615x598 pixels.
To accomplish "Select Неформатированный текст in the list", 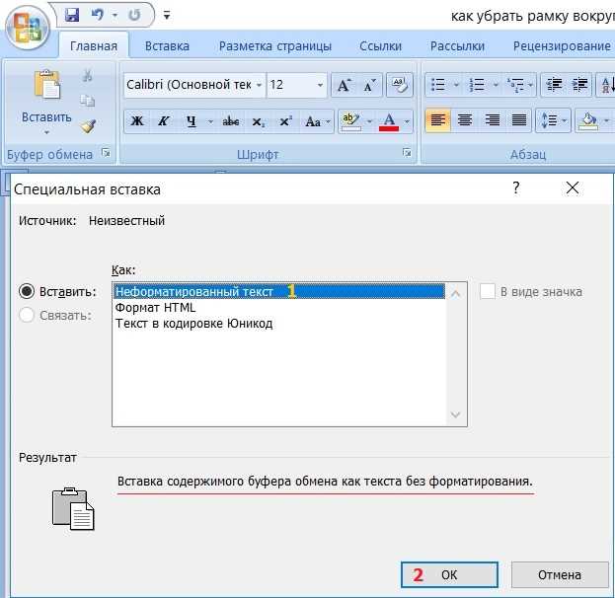I will 279,291.
